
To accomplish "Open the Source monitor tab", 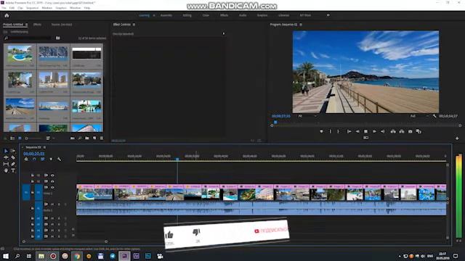I will click(62, 25).
